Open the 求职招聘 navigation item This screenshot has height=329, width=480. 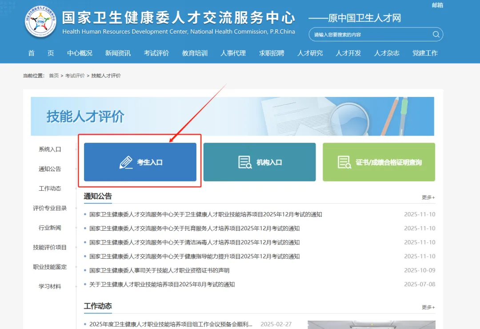point(272,53)
